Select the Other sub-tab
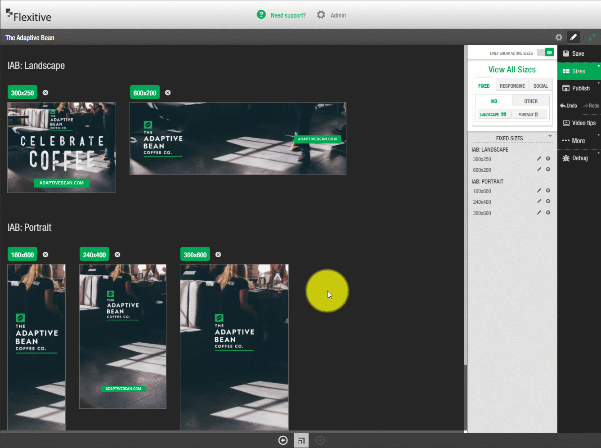Image resolution: width=601 pixels, height=448 pixels. click(531, 101)
